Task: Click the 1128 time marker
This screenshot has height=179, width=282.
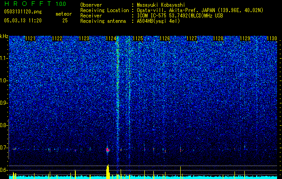Action: [218, 38]
